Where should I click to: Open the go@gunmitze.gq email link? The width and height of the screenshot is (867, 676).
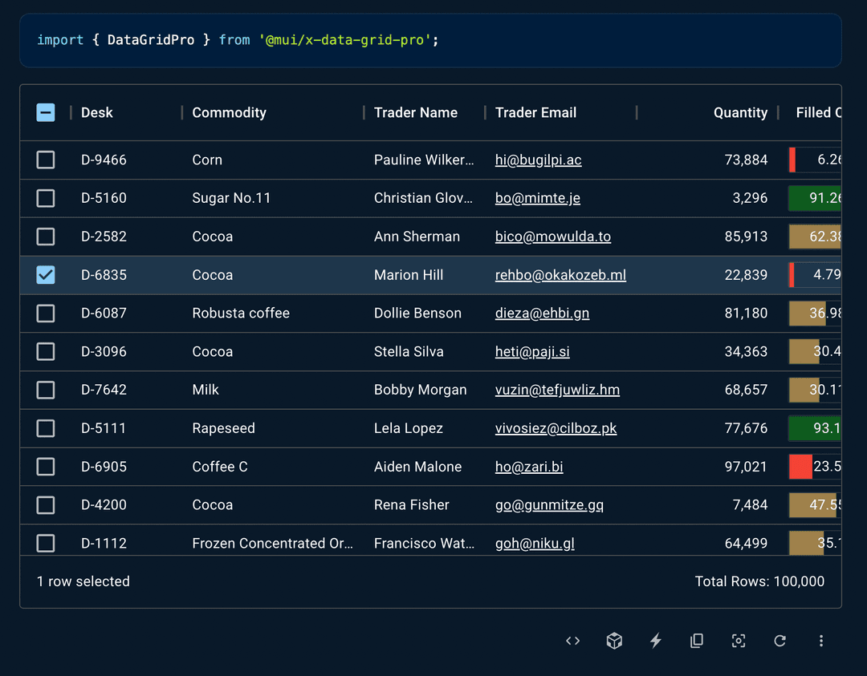point(549,504)
